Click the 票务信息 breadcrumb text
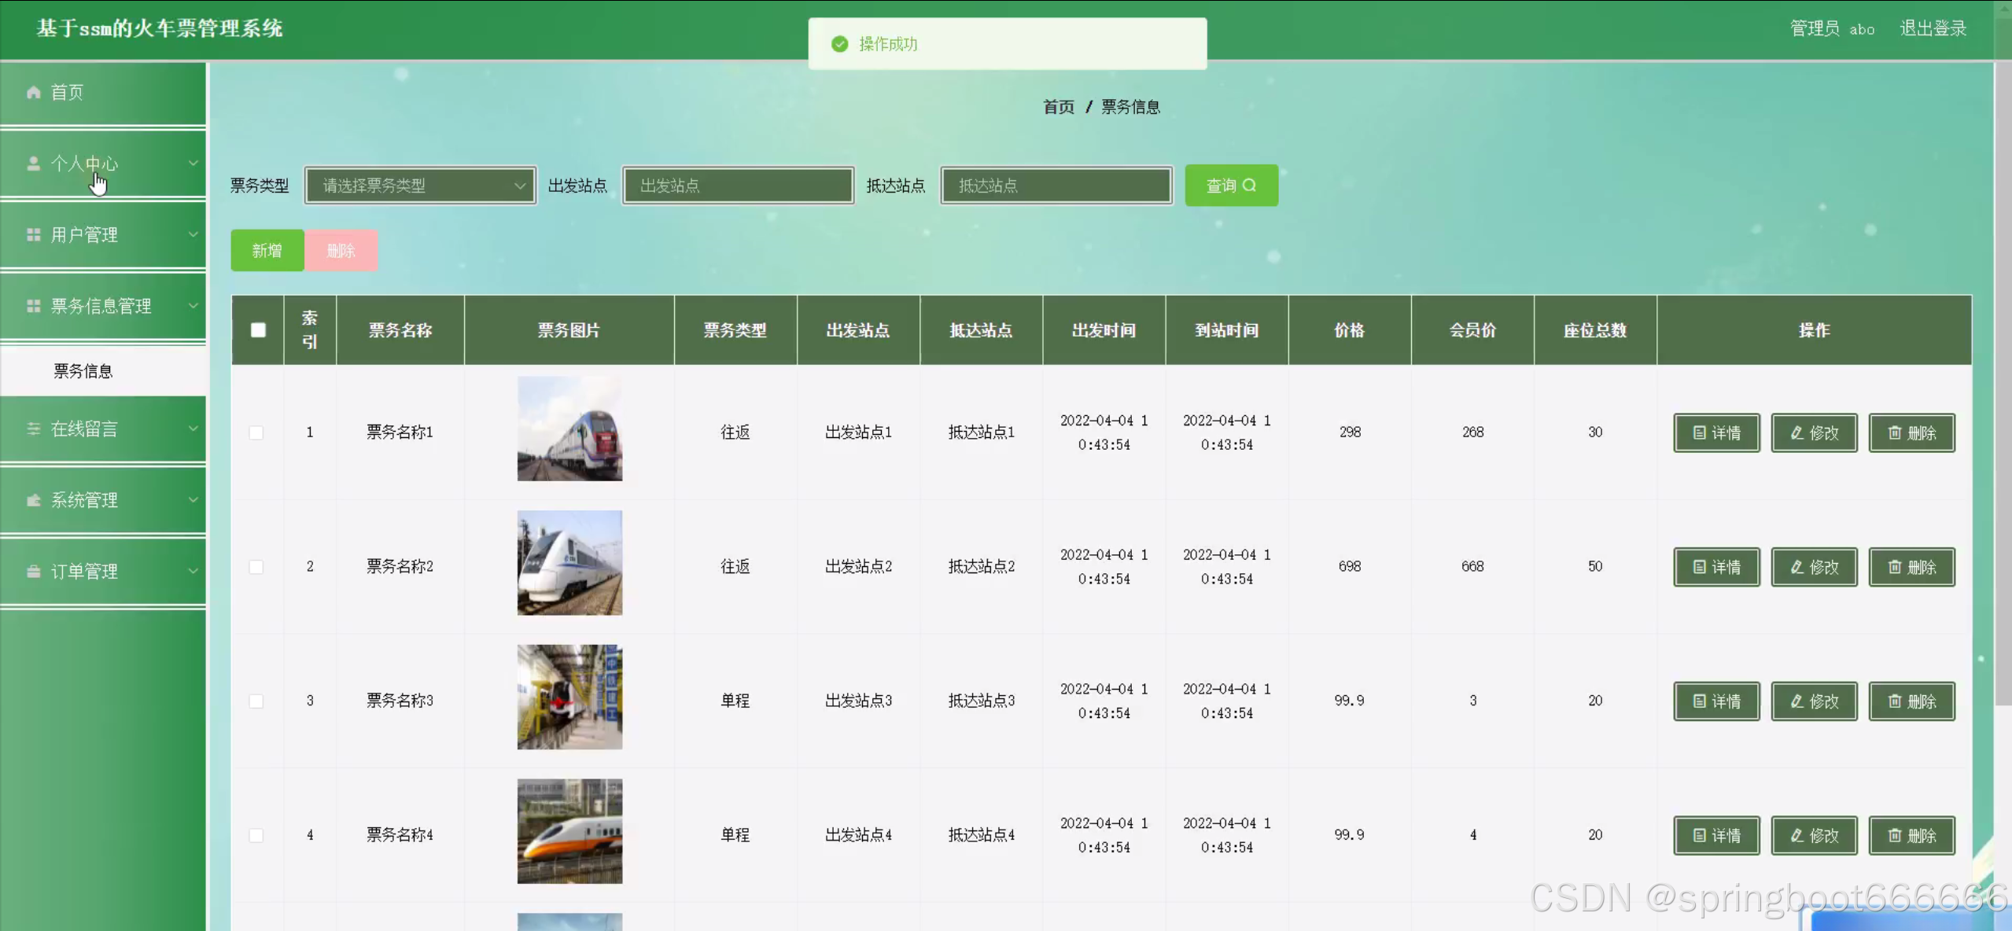 [1130, 107]
